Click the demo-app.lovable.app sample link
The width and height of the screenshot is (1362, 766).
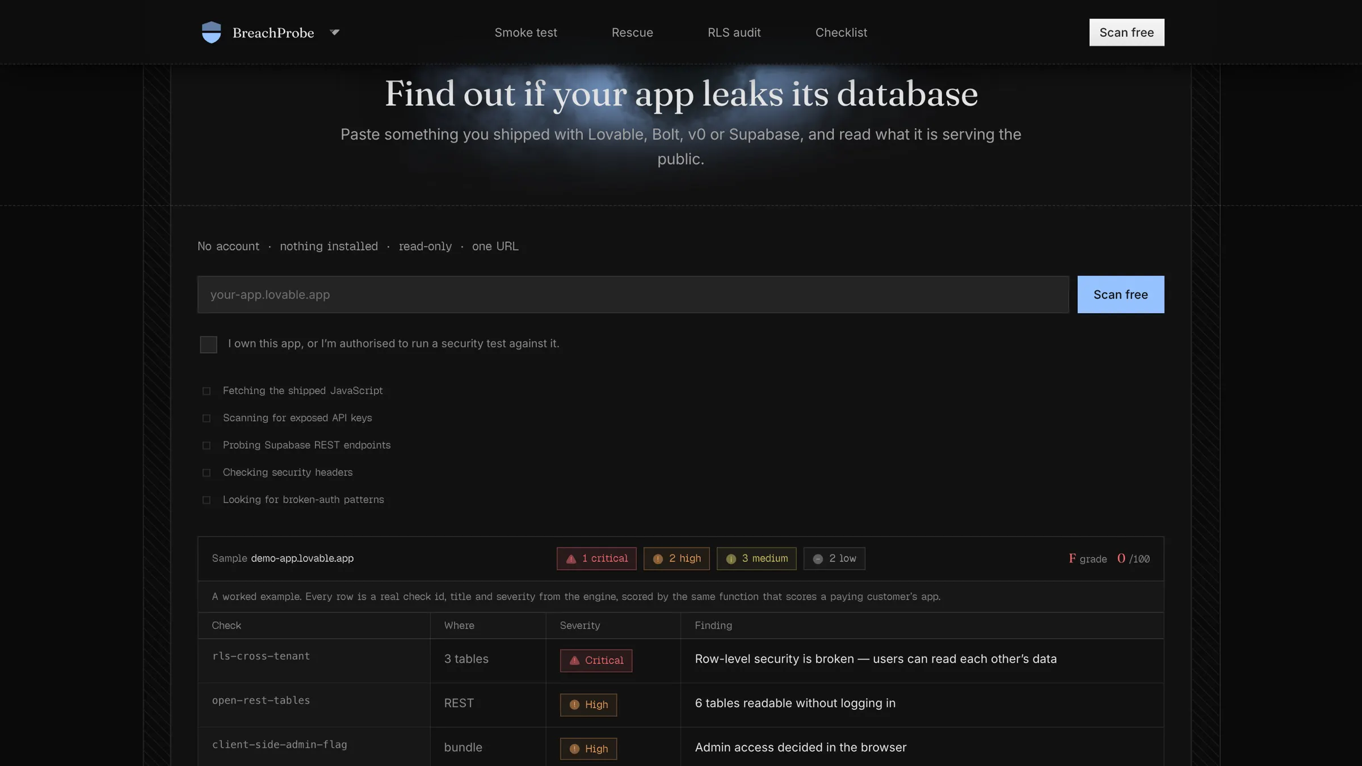point(302,558)
